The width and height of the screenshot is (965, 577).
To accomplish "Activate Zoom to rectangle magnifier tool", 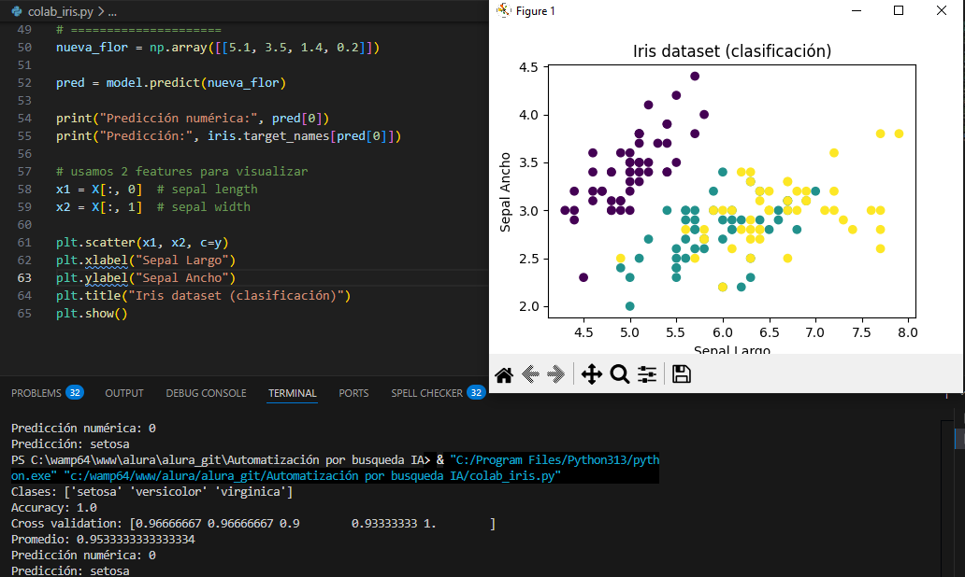I will pyautogui.click(x=620, y=374).
